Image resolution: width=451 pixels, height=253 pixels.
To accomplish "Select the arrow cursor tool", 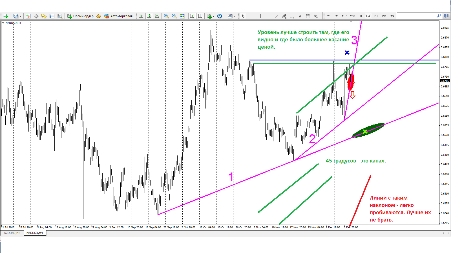I will point(243,16).
